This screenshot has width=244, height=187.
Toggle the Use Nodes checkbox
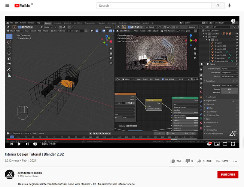[163, 79]
